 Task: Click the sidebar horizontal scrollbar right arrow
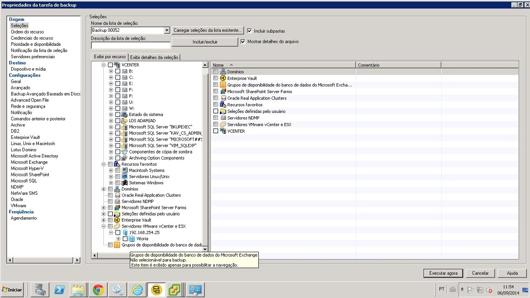coord(78,261)
